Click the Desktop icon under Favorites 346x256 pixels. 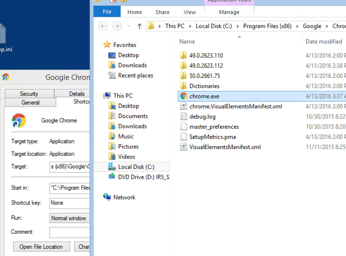tap(112, 55)
